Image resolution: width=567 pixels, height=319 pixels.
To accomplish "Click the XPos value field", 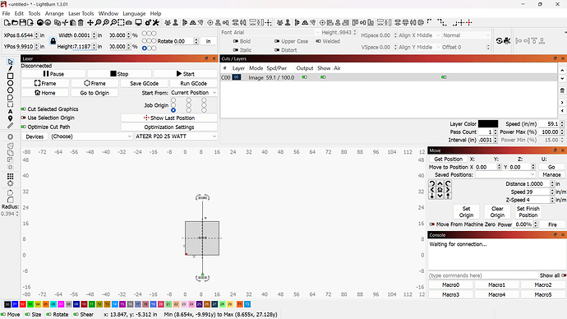I will point(25,35).
